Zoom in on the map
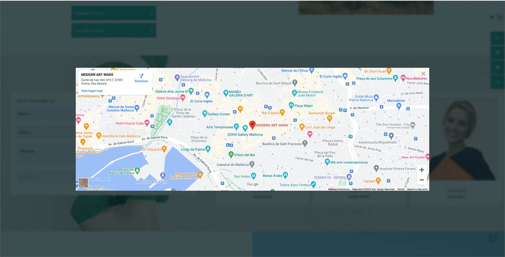 point(422,170)
